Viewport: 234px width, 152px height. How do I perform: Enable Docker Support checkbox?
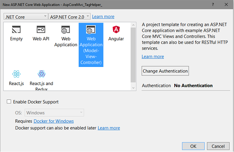click(x=9, y=102)
